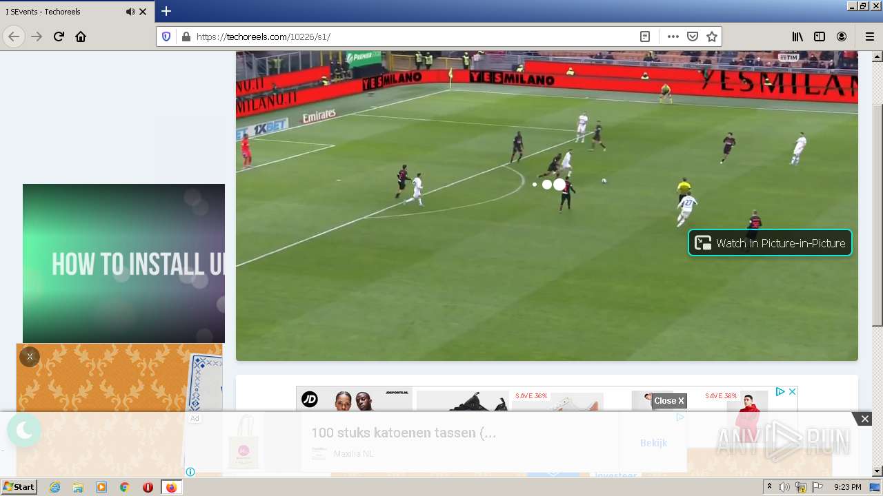This screenshot has width=883, height=496.
Task: Save page to Pocket
Action: click(693, 37)
